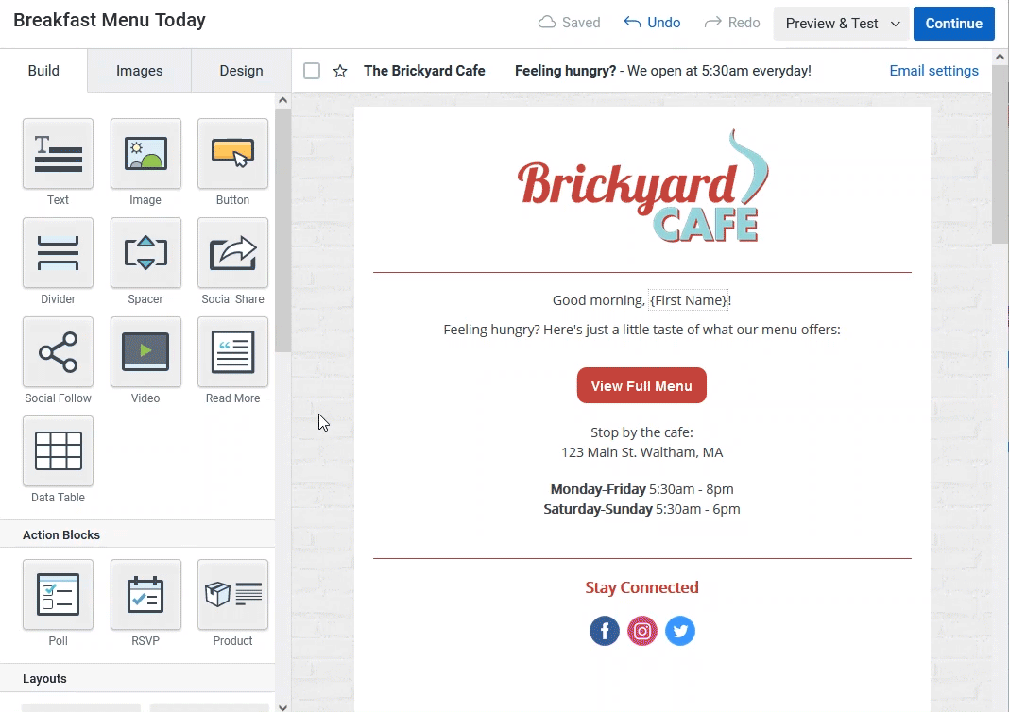1009x712 pixels.
Task: Tick the checkbox next to the star
Action: pos(312,71)
